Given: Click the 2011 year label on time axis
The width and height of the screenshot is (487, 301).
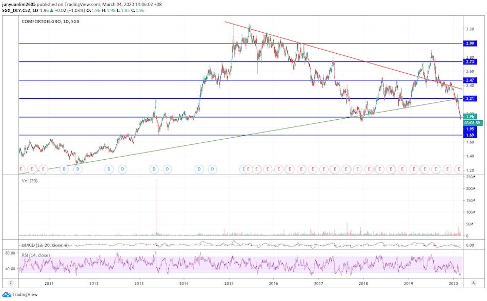Looking at the screenshot, I should 49,283.
